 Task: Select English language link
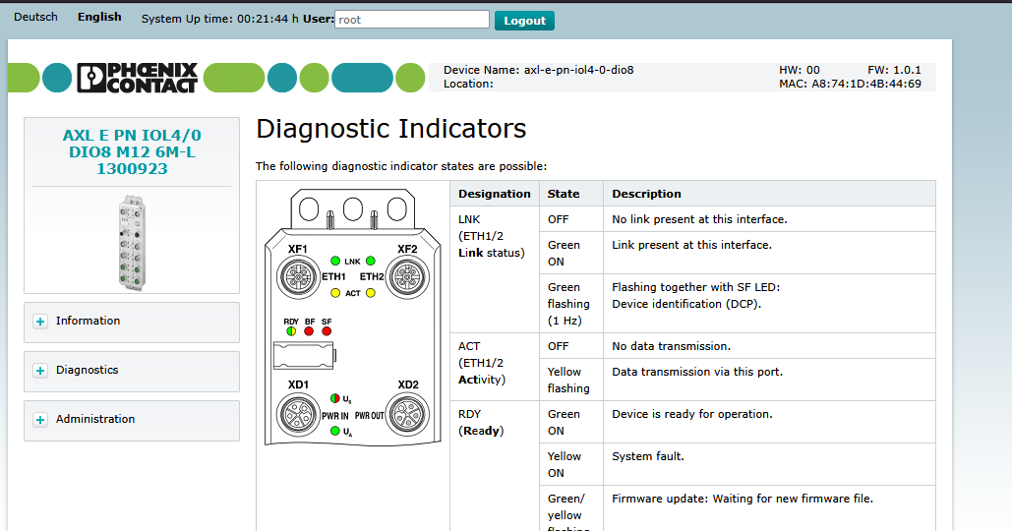[99, 17]
